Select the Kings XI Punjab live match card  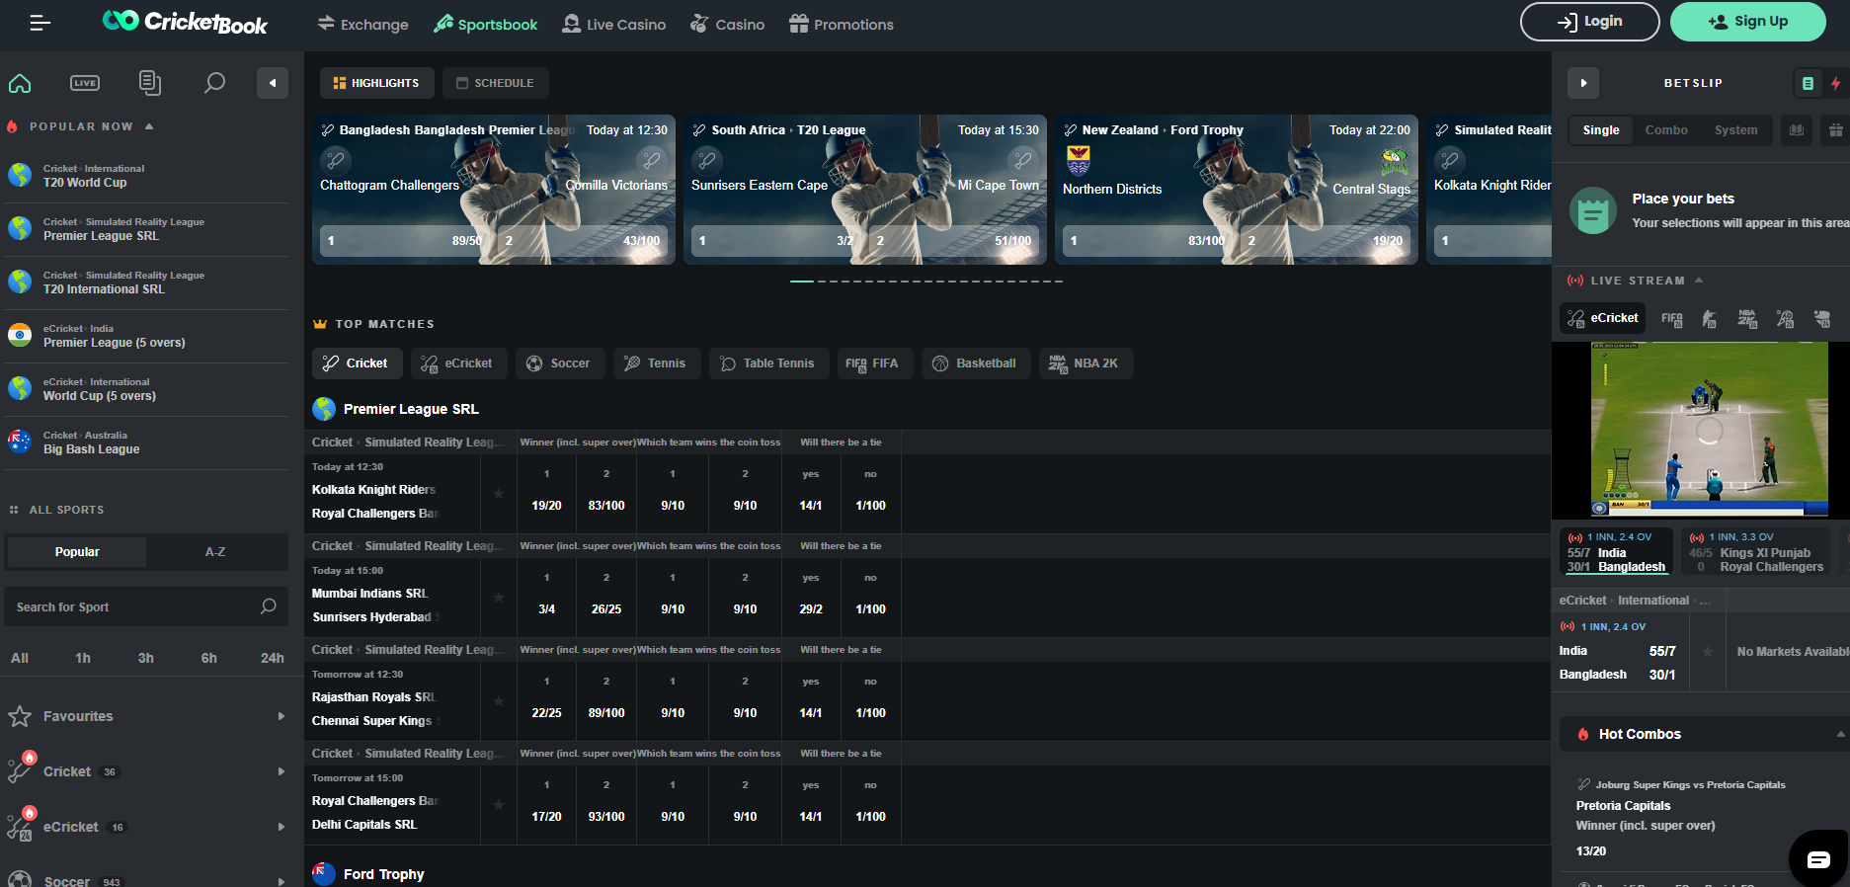1757,552
